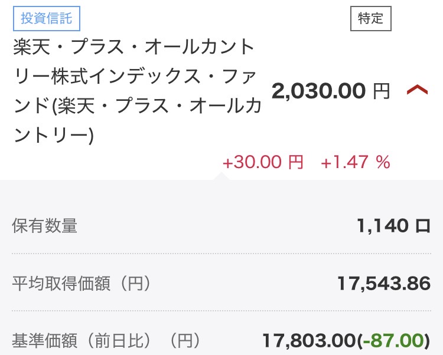This screenshot has width=443, height=355.
Task: Click the +1.47 % gain percentage
Action: click(355, 162)
